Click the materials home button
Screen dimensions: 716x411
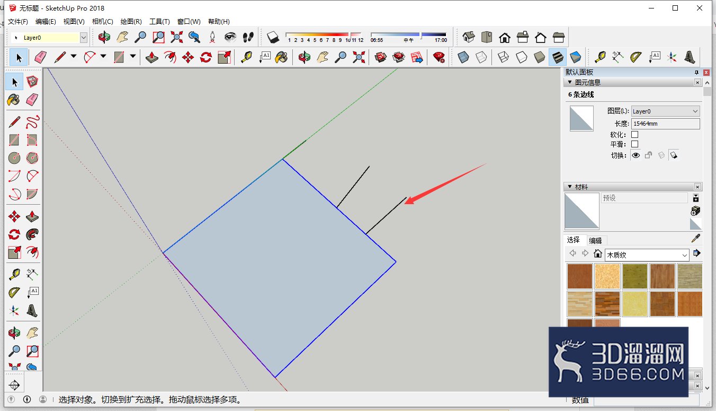pyautogui.click(x=598, y=253)
